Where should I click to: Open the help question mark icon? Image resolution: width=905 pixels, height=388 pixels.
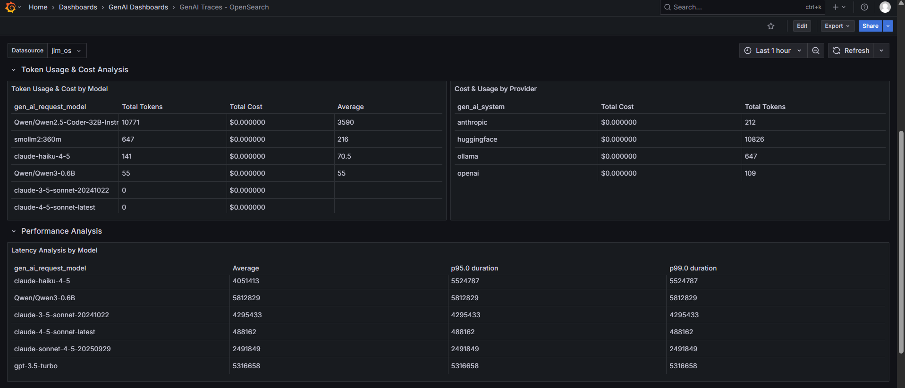864,7
